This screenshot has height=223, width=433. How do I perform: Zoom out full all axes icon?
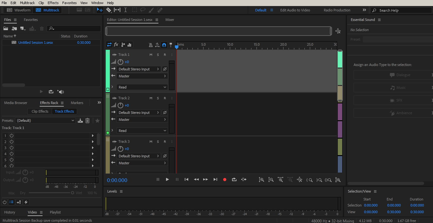click(x=299, y=180)
